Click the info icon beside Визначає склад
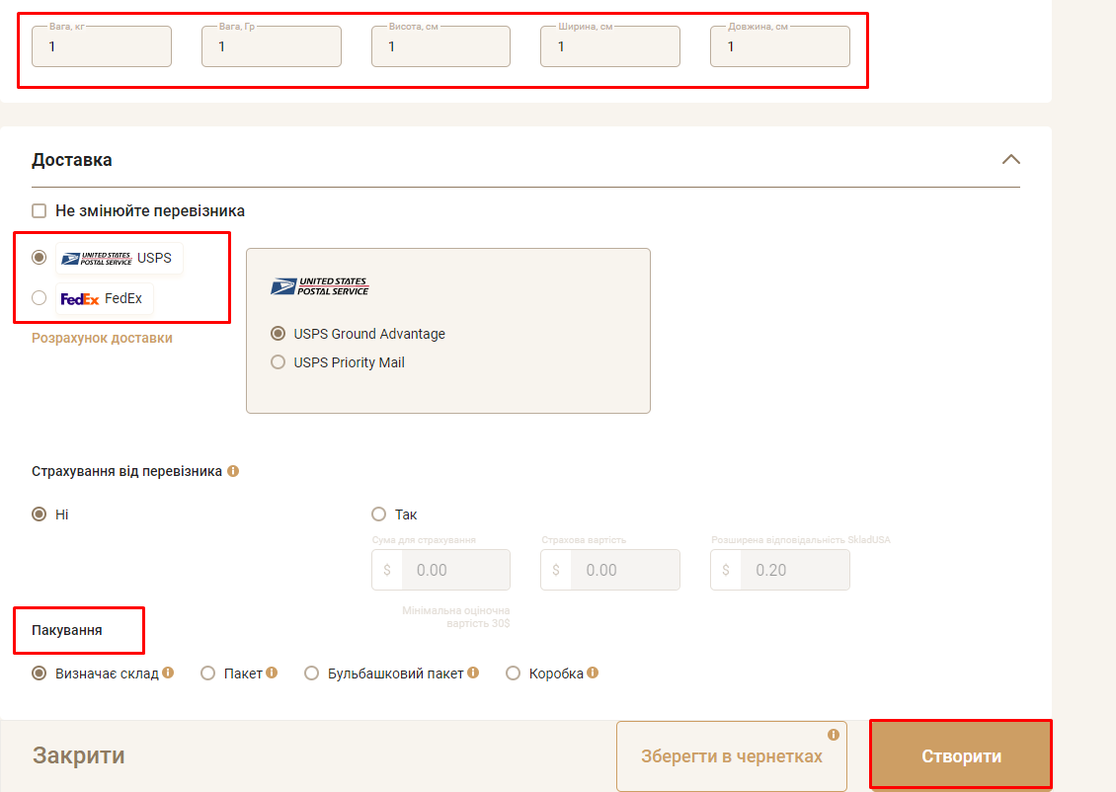This screenshot has width=1116, height=792. click(168, 673)
